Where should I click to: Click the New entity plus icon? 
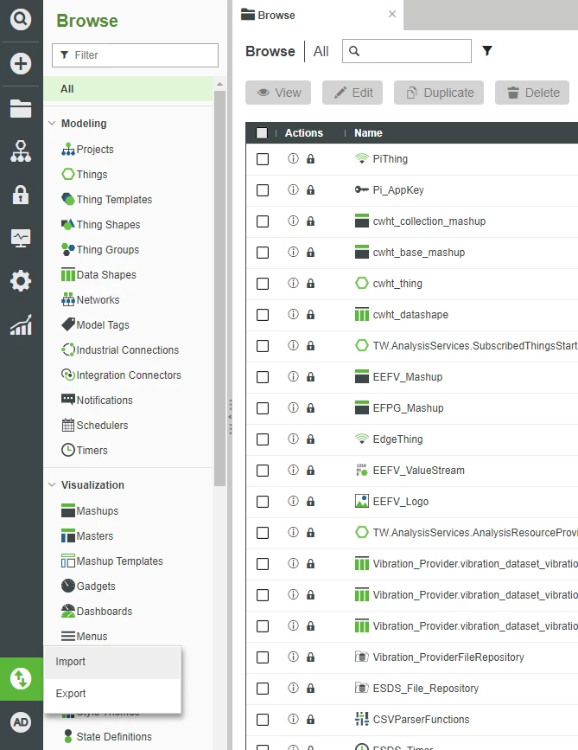coord(21,64)
